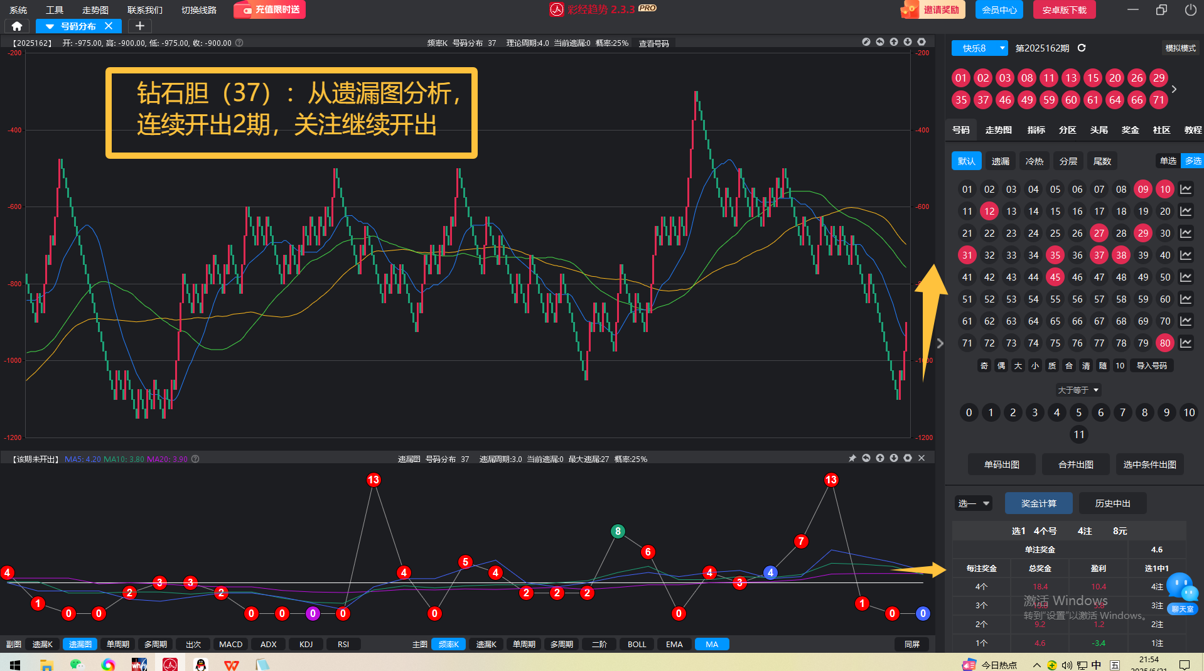This screenshot has height=671, width=1204.
Task: Switch to 尾数 number view
Action: click(x=1102, y=161)
